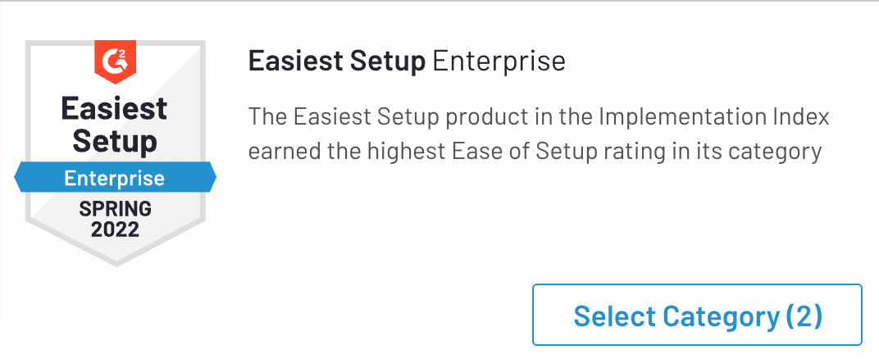Click the bottom point of the badge shield

(x=116, y=262)
